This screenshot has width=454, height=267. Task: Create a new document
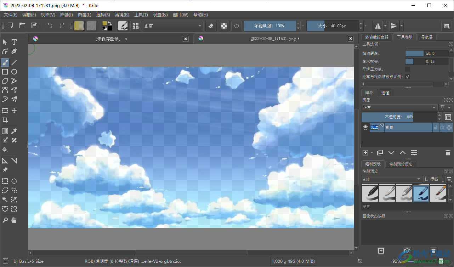click(10, 25)
